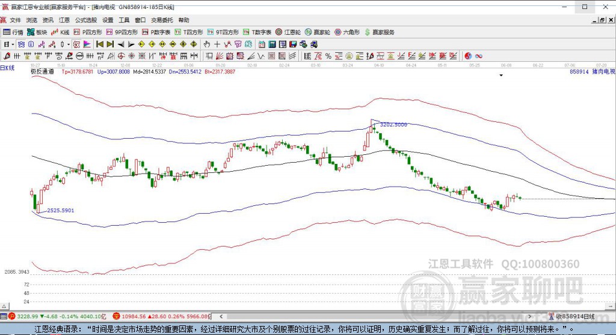Click the triangle expander above status bar

[x=4, y=306]
